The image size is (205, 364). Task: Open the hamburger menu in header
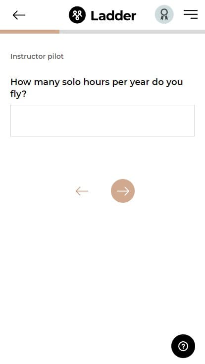coord(191,14)
